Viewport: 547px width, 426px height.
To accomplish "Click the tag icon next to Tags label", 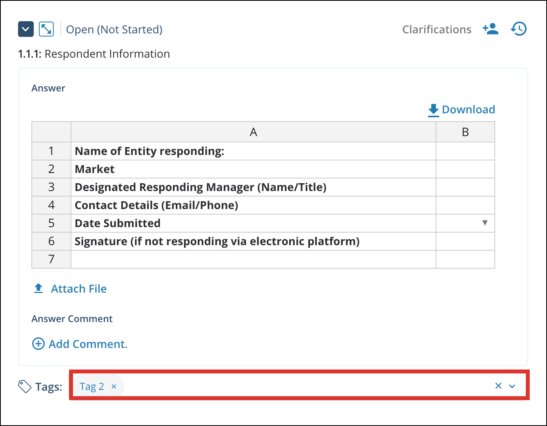I will [25, 386].
